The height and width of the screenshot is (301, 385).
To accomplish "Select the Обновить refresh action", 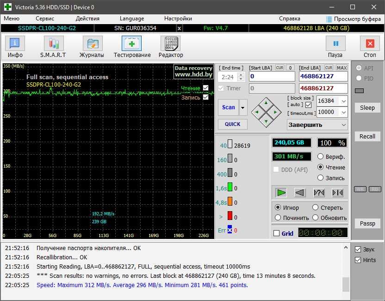I will coord(315,218).
